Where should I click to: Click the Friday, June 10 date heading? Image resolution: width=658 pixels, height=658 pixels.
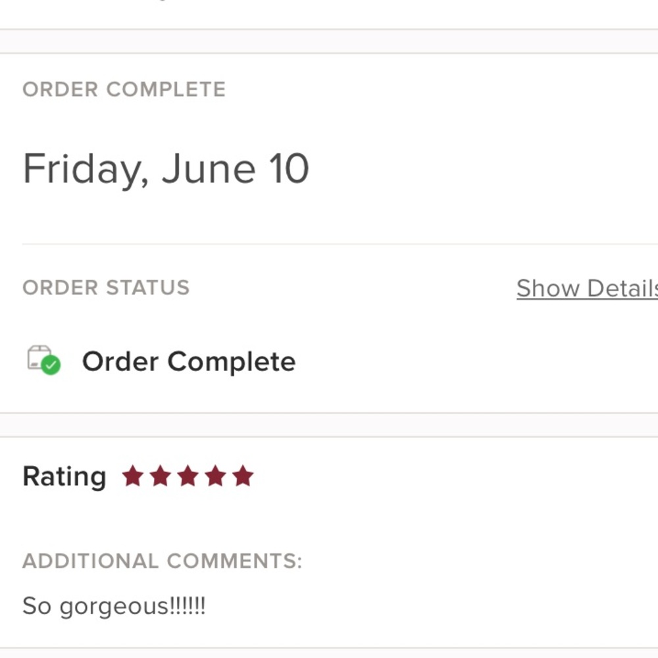coord(166,169)
